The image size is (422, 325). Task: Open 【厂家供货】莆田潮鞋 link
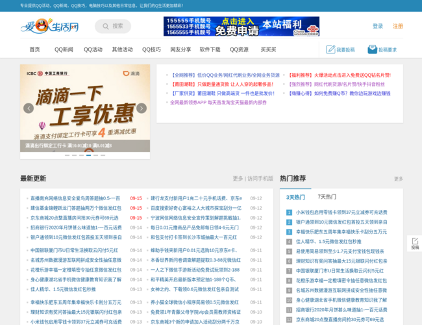point(223,94)
